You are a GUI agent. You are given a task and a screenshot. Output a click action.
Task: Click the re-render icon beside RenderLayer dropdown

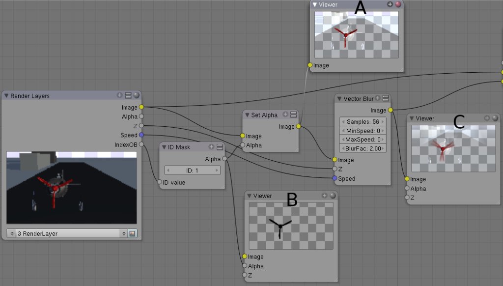pos(132,234)
